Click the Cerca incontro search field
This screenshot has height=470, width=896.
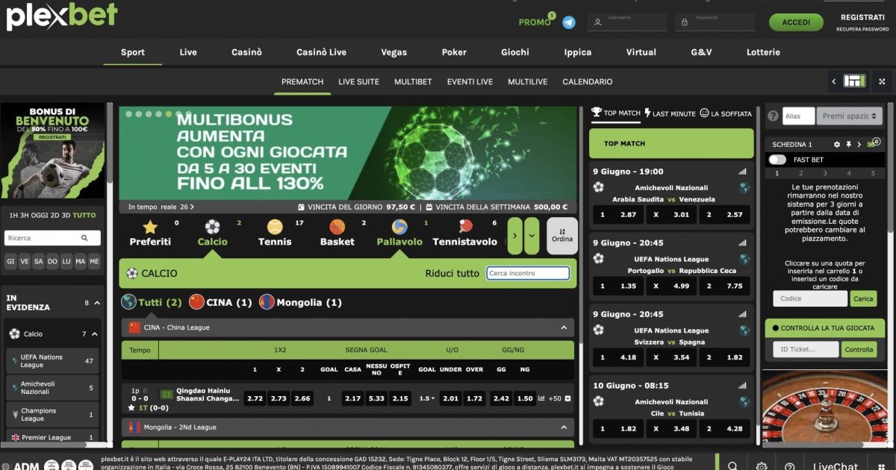tap(529, 273)
